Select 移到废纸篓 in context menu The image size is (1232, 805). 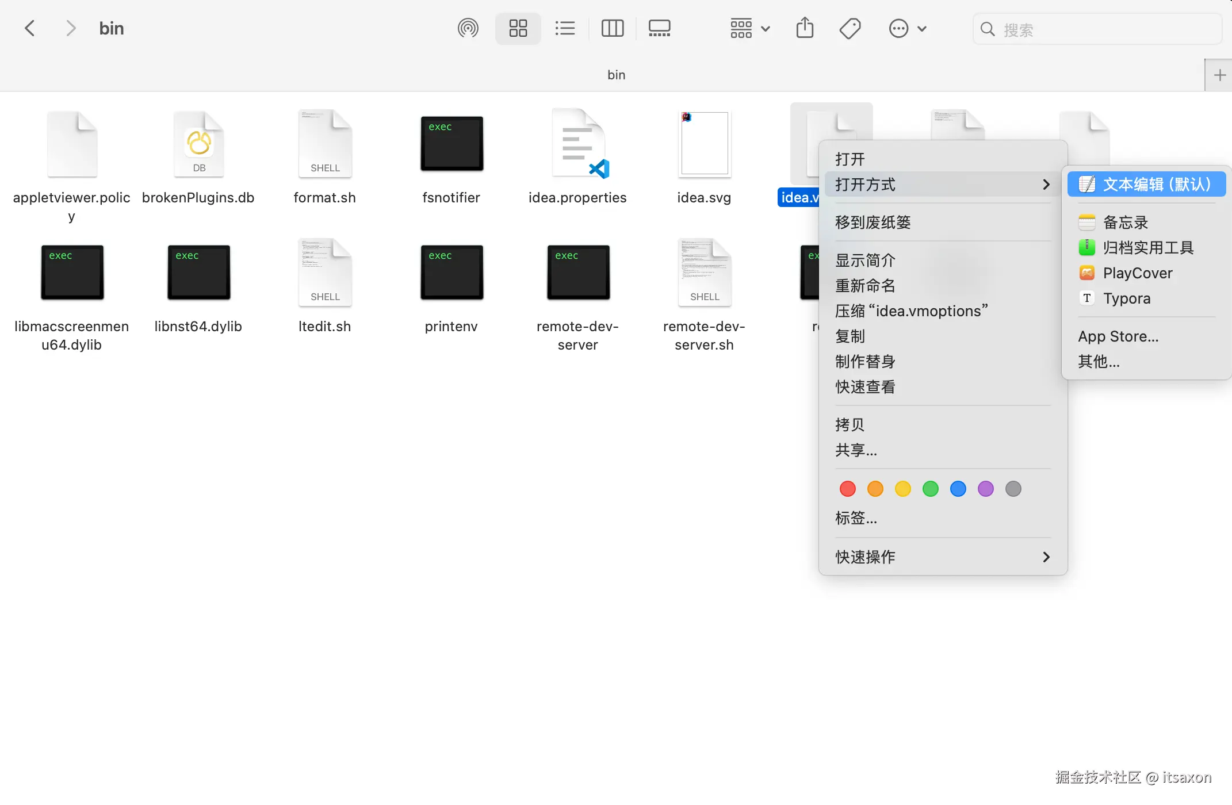(x=873, y=223)
